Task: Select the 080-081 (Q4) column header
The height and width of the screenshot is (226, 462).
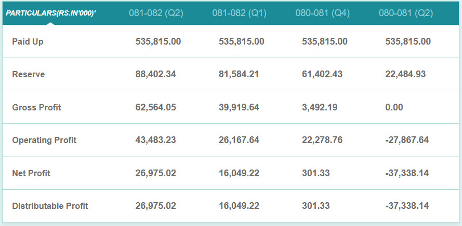Action: [322, 13]
